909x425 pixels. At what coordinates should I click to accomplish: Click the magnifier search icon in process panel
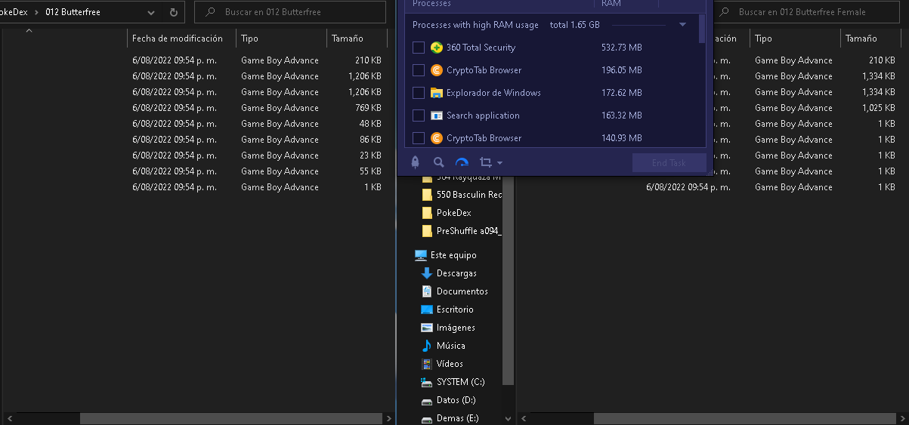click(x=438, y=162)
